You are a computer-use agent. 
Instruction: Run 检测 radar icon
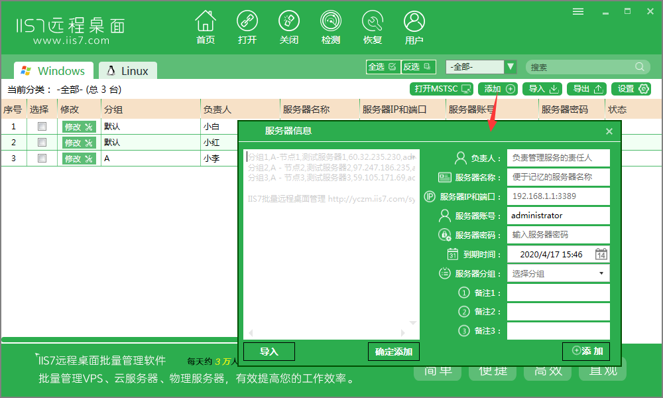[331, 27]
